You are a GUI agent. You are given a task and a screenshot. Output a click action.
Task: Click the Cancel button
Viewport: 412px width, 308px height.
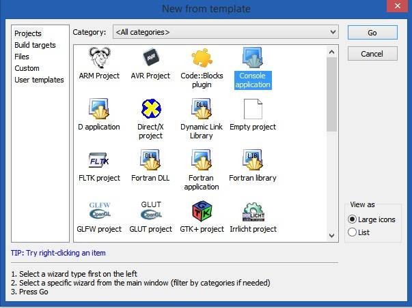372,54
